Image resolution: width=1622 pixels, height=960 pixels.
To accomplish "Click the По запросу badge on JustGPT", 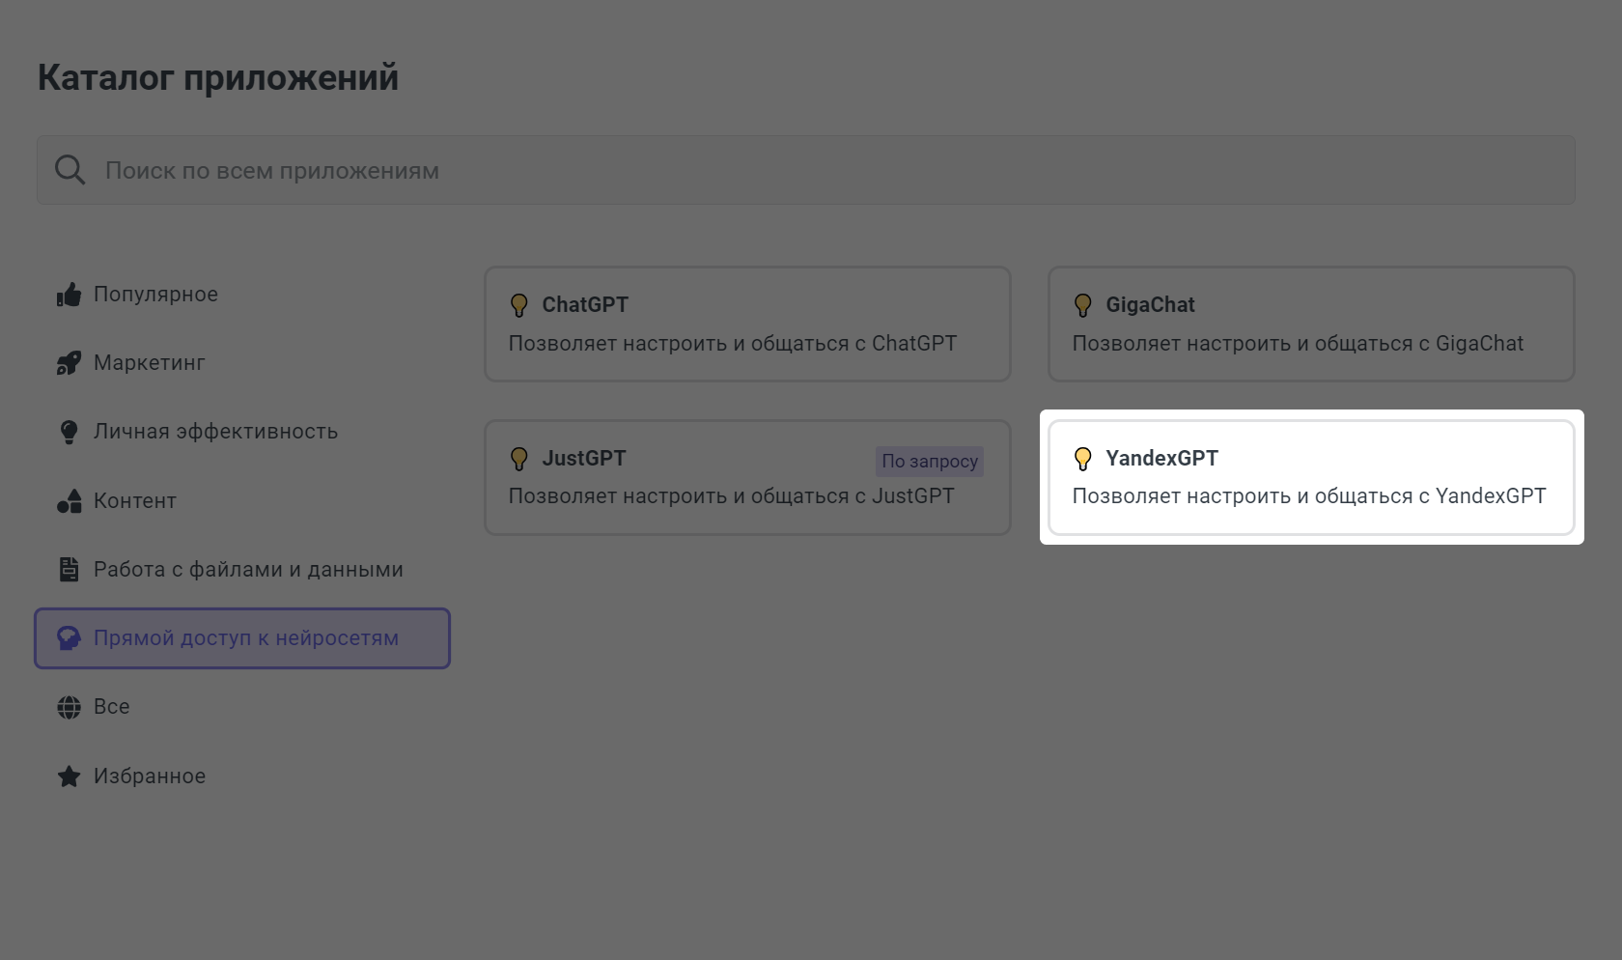I will click(x=929, y=462).
